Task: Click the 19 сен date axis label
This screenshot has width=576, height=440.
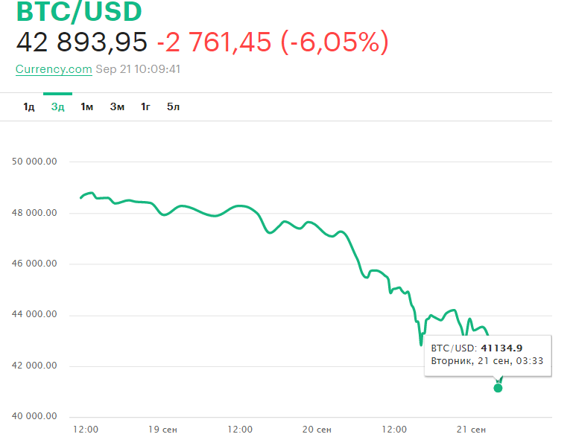Action: click(163, 430)
